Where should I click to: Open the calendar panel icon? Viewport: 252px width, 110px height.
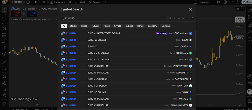point(250,84)
